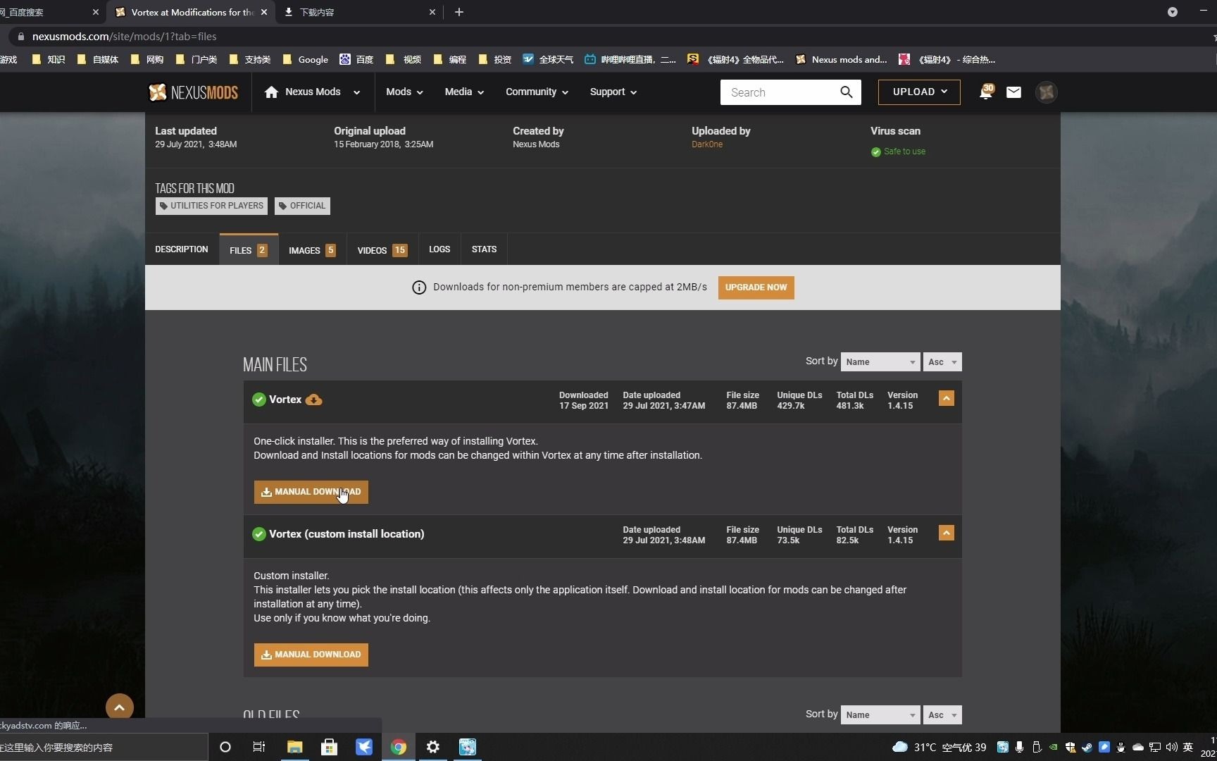Image resolution: width=1217 pixels, height=761 pixels.
Task: Click Manual Download for Vortex
Action: [311, 492]
